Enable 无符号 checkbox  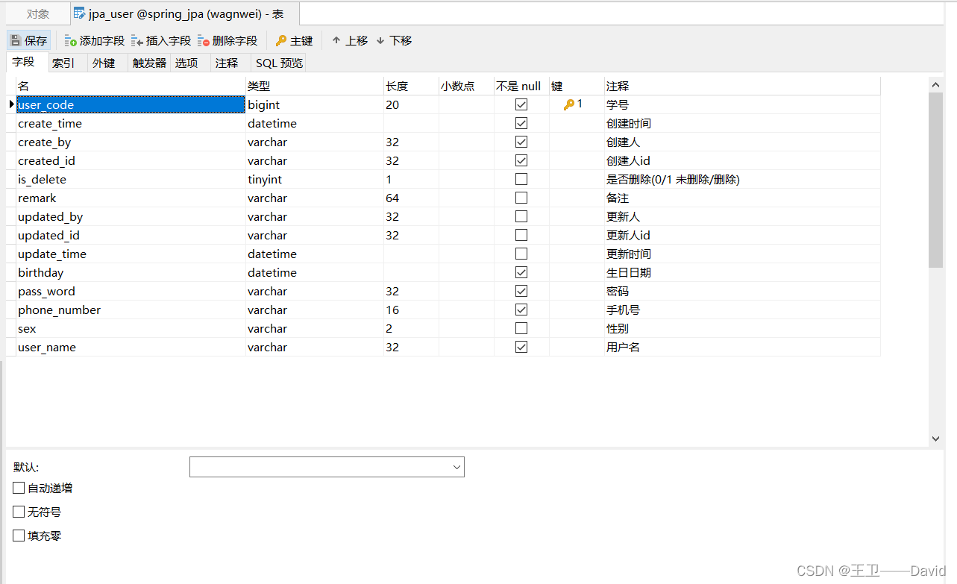[19, 512]
